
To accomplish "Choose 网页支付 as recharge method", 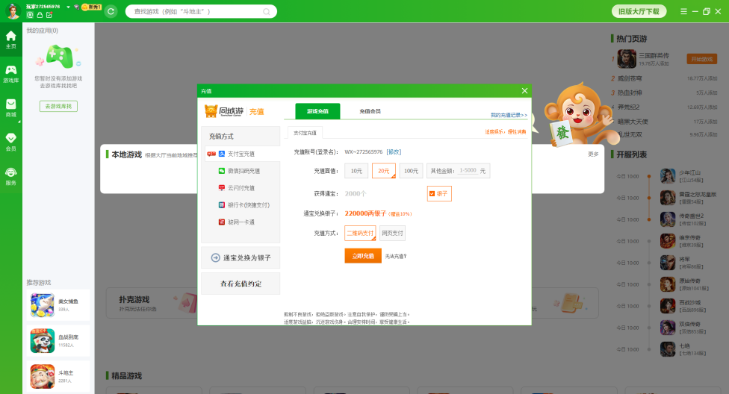I will click(392, 234).
